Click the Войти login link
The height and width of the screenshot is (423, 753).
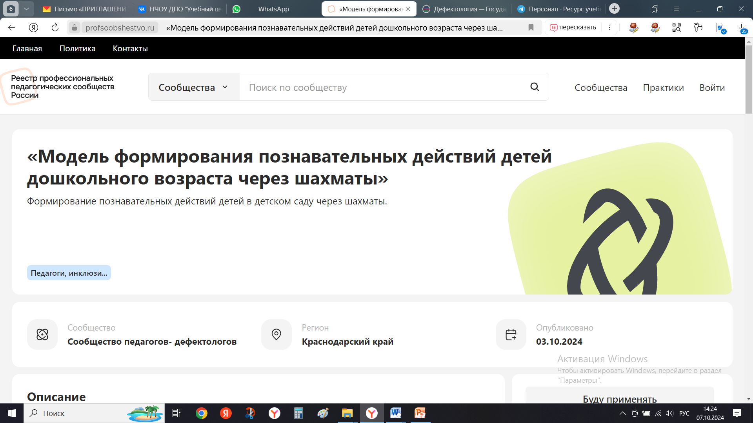click(x=712, y=88)
